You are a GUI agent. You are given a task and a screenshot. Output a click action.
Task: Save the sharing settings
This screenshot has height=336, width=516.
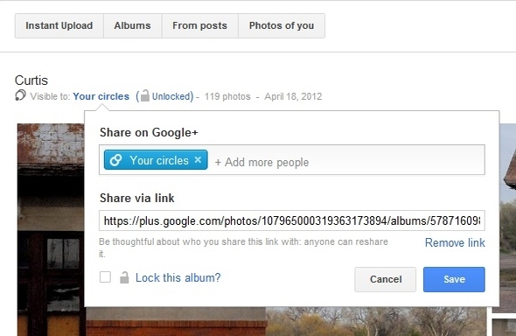click(x=454, y=279)
